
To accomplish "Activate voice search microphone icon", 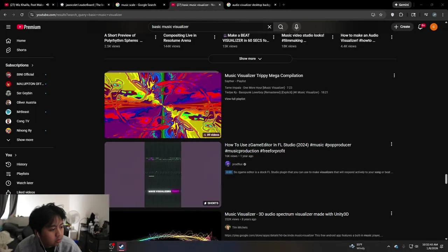I will 296,27.
